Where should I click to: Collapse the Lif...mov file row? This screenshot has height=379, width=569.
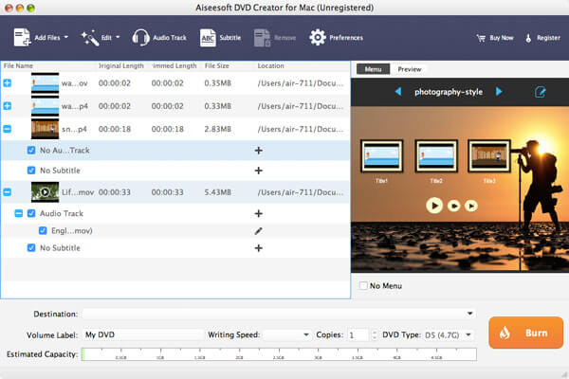tap(8, 191)
